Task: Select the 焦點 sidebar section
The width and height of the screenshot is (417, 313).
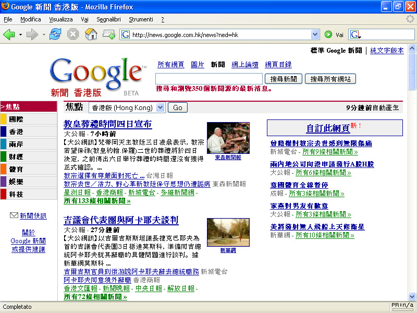Action: tap(29, 107)
